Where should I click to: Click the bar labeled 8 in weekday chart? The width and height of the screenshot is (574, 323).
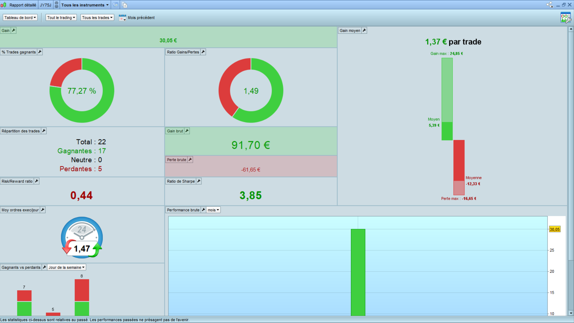pyautogui.click(x=82, y=297)
